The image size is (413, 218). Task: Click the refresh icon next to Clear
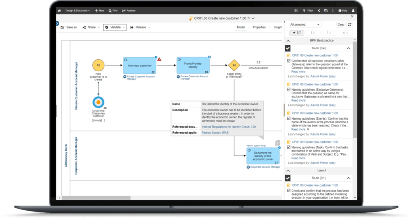coord(350,25)
